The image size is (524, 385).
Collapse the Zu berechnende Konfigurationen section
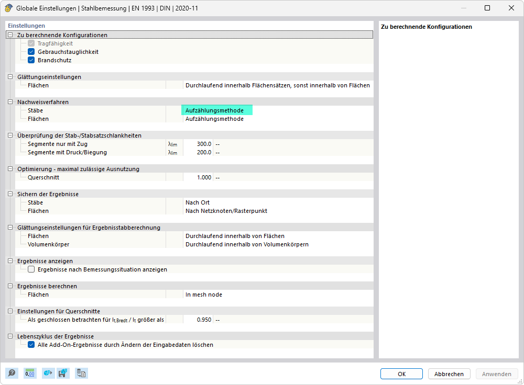(10, 35)
